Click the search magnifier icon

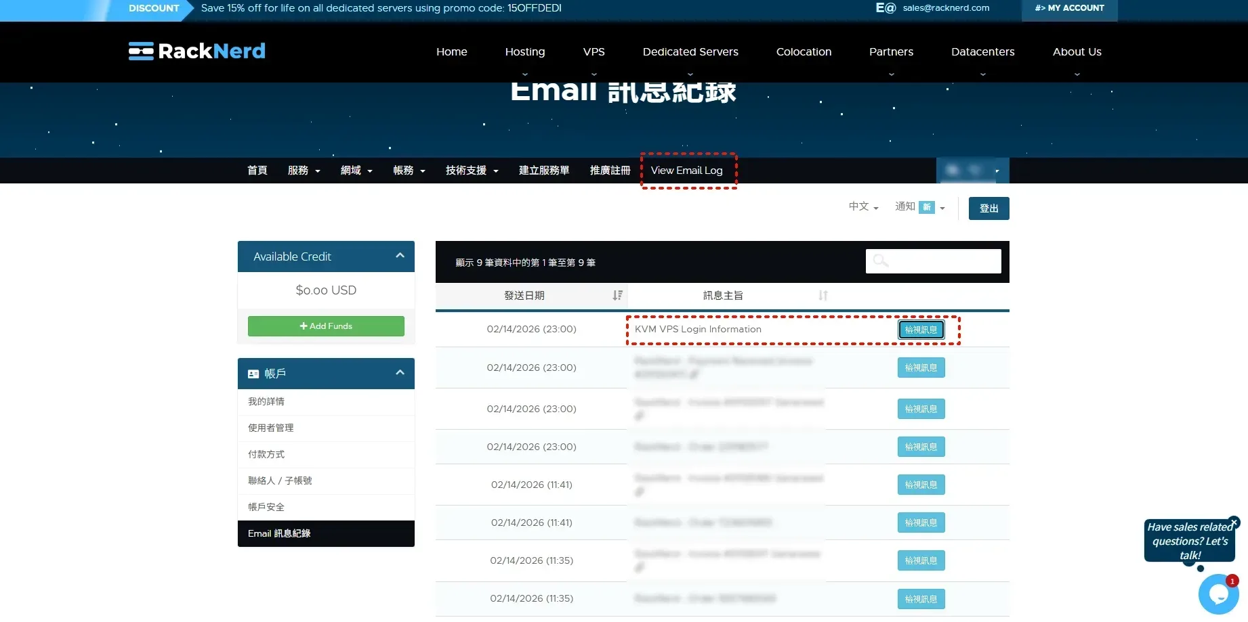point(880,261)
